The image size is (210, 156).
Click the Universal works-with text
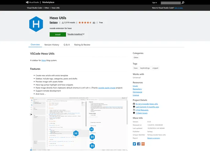click(x=137, y=77)
